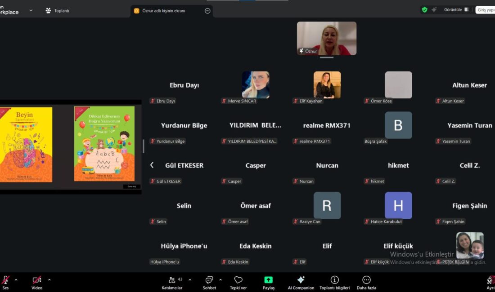
Task: Open the Katılımcılar participants panel
Action: point(172,280)
